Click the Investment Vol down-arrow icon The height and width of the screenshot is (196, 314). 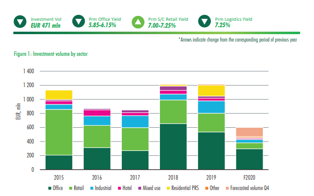coord(20,22)
